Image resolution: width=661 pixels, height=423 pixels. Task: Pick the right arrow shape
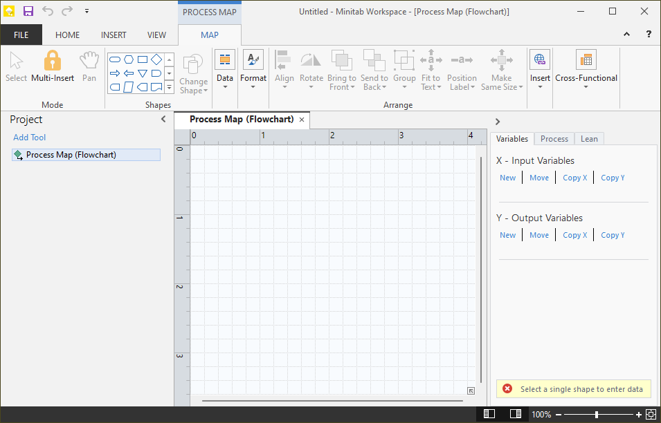(x=115, y=73)
